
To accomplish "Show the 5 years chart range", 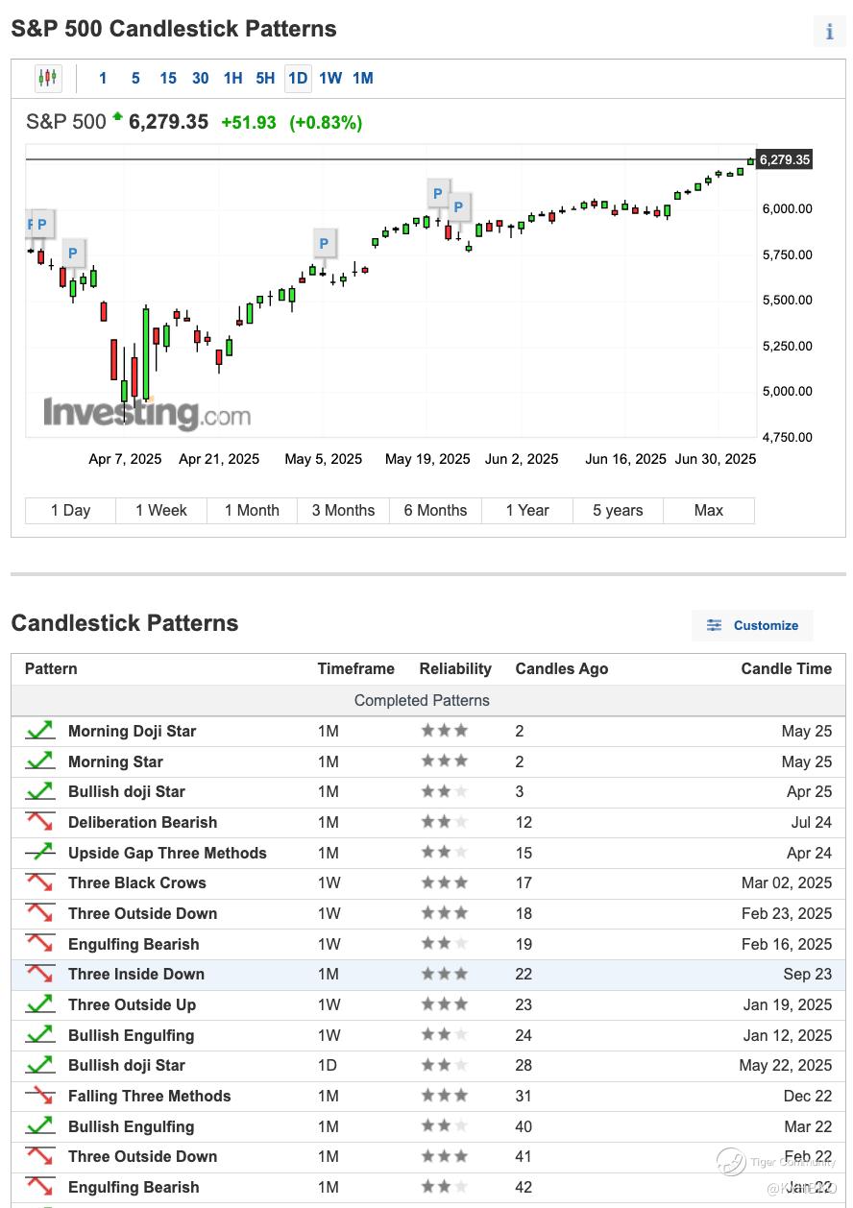I will point(618,511).
